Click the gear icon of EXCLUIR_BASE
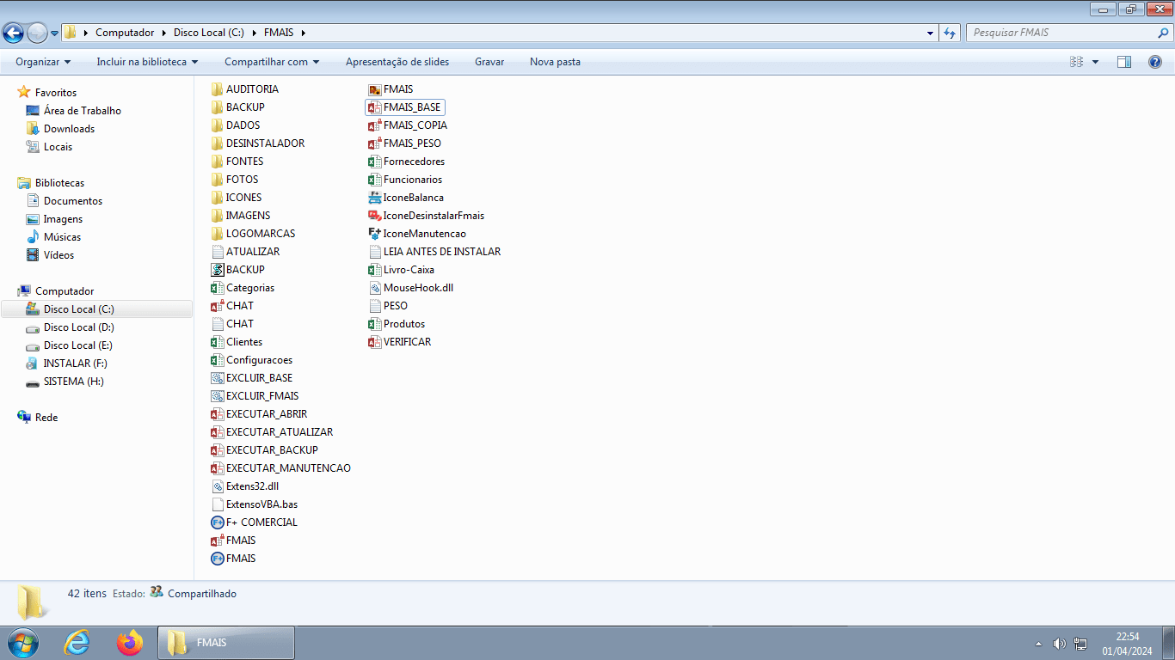This screenshot has height=660, width=1175. 218,378
